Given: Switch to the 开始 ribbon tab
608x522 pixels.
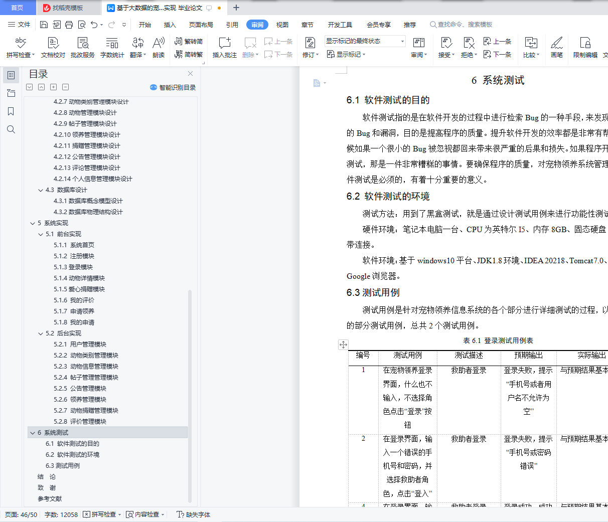Looking at the screenshot, I should click(x=145, y=25).
